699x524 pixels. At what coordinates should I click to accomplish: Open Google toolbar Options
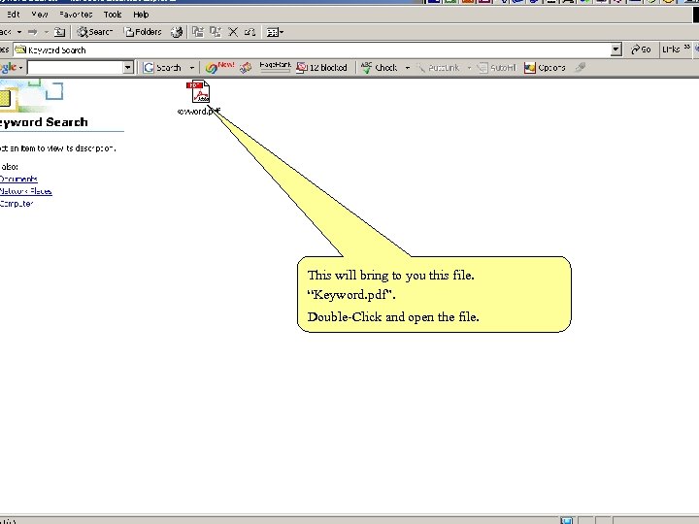tap(545, 68)
